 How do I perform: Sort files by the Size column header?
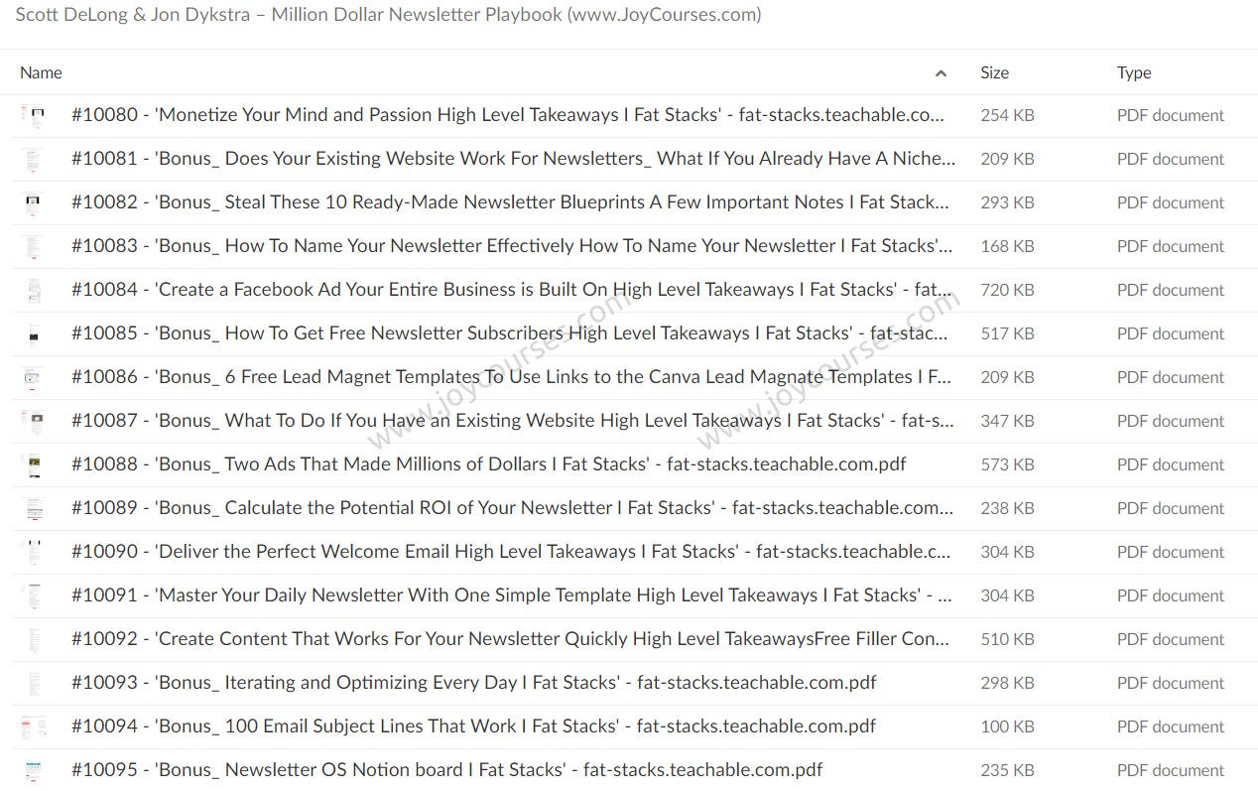point(994,72)
